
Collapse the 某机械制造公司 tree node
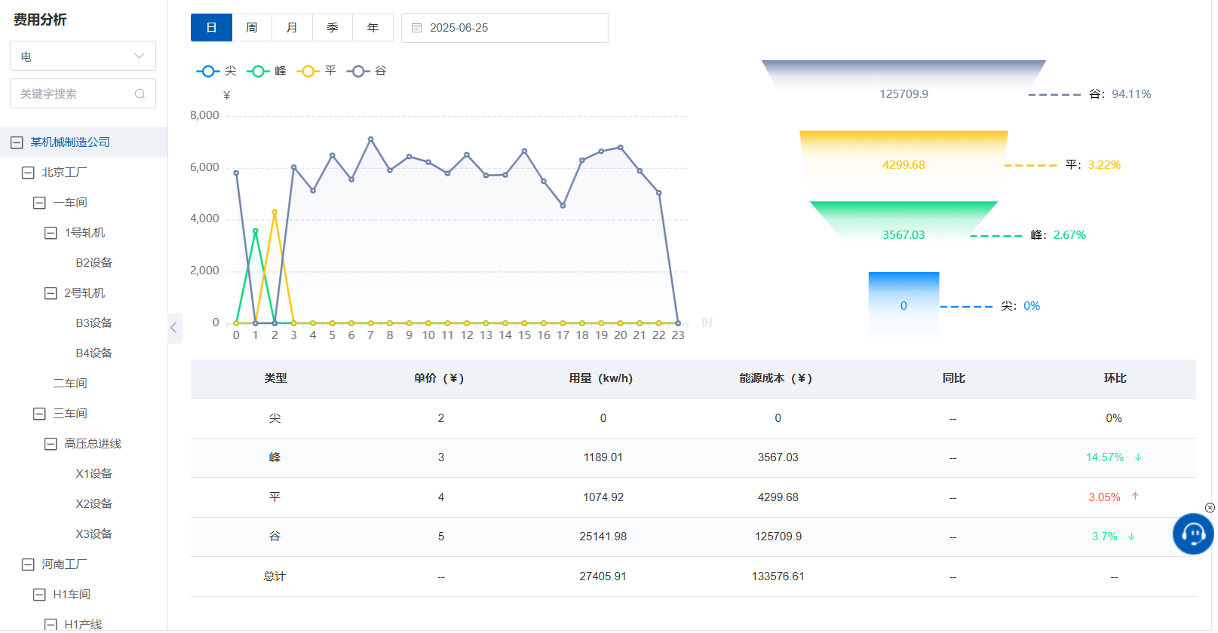point(17,142)
